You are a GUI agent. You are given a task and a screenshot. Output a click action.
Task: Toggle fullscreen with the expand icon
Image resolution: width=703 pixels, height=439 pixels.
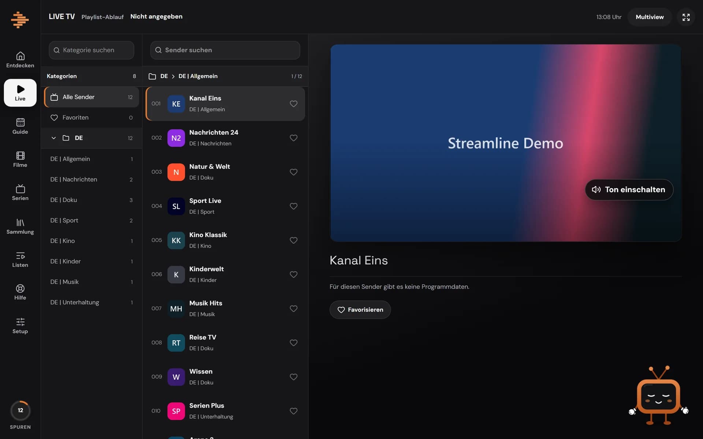coord(686,17)
